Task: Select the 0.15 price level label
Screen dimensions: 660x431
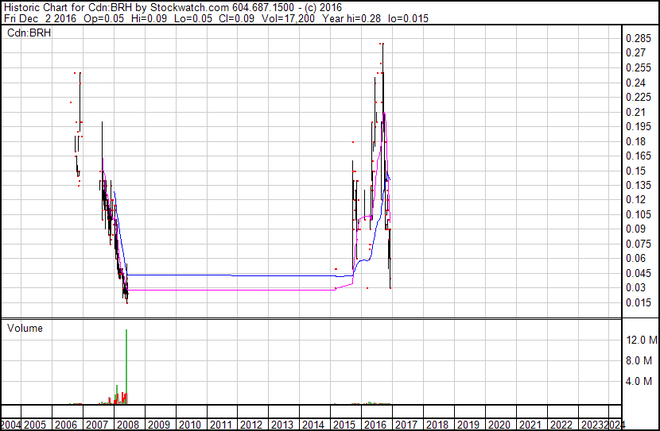Action: pyautogui.click(x=635, y=171)
